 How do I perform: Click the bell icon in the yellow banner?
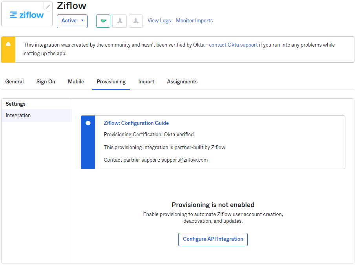tap(8, 44)
